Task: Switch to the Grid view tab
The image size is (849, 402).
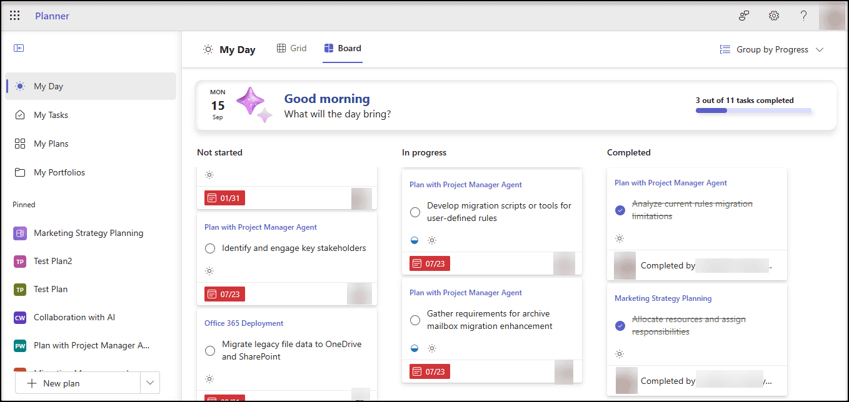Action: pos(292,48)
